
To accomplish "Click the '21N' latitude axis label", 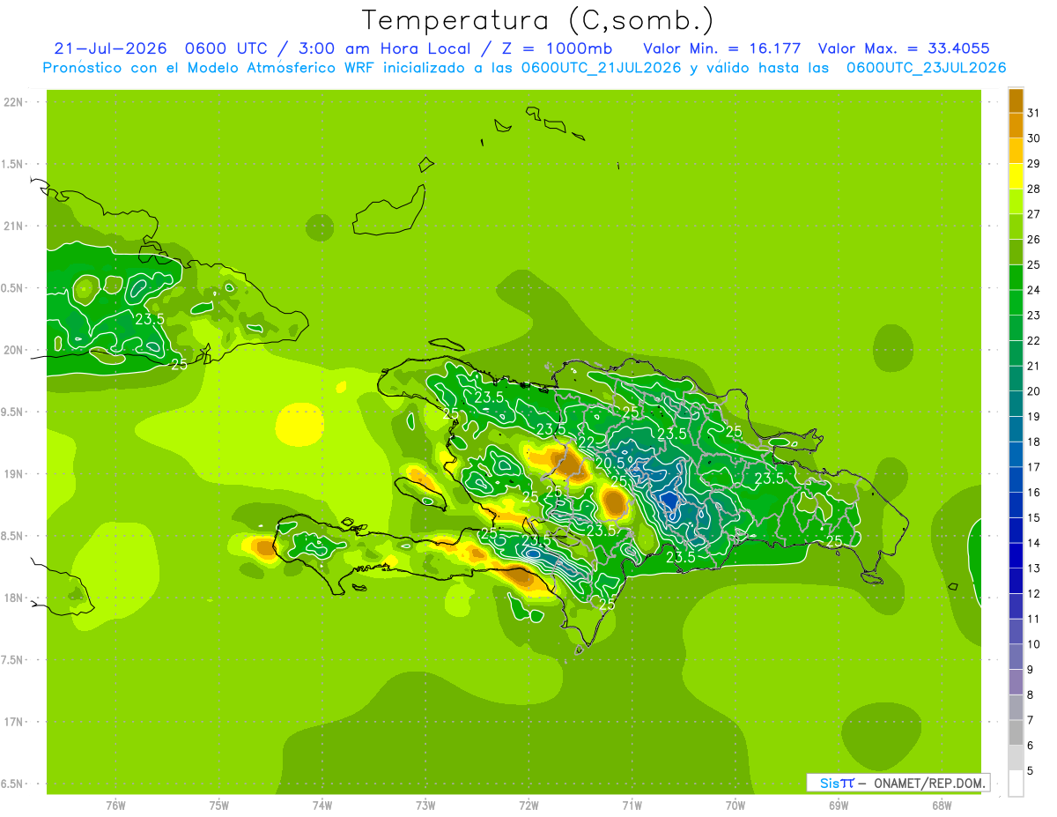I will pyautogui.click(x=14, y=227).
